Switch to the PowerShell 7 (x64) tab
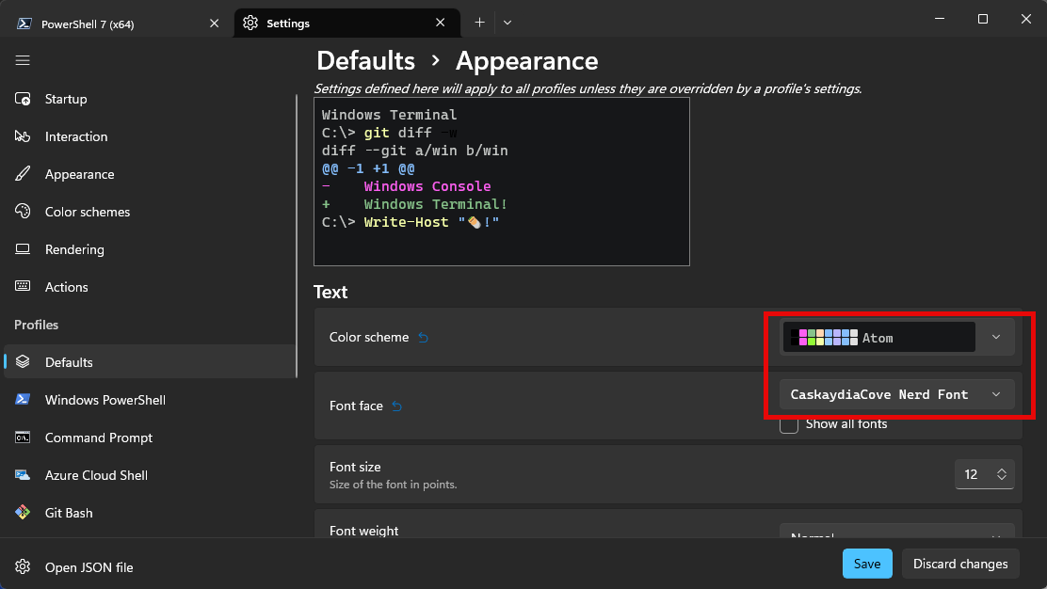This screenshot has width=1047, height=589. (118, 24)
